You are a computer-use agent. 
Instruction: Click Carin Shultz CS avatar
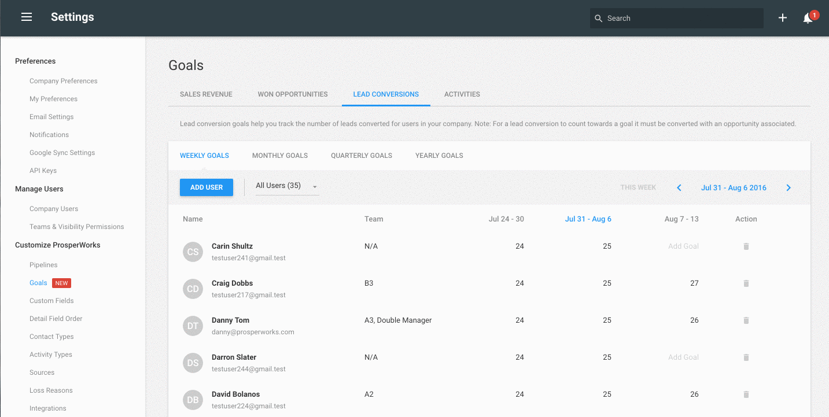(x=193, y=252)
